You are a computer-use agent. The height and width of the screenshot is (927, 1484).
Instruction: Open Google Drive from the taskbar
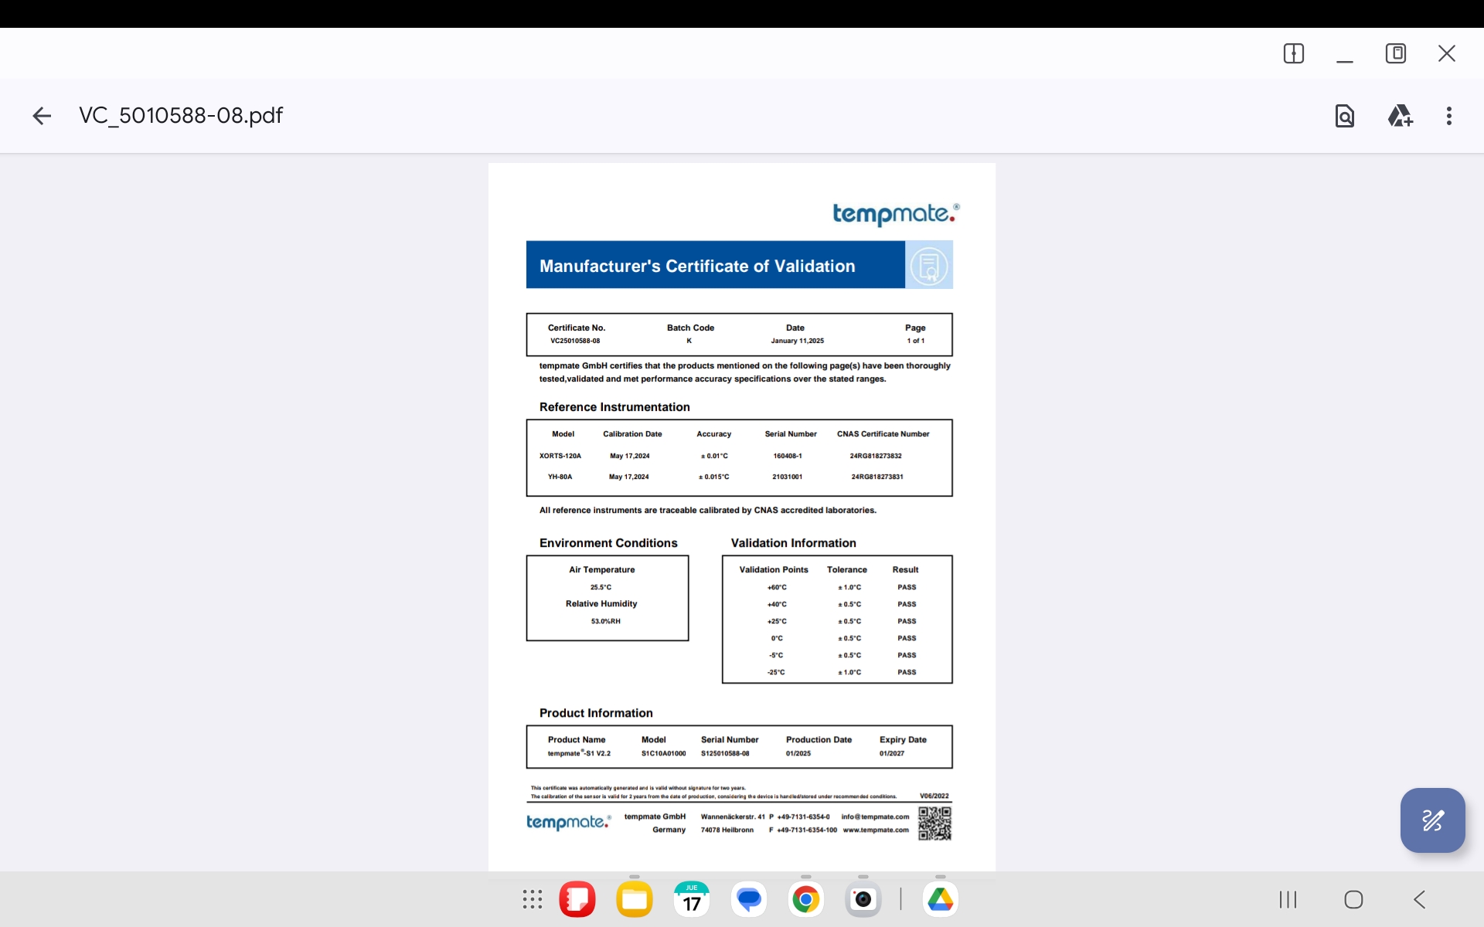[941, 899]
